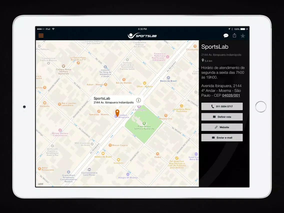Tap Farmácia e Perfumaria Raul Soares marker
Image resolution: width=284 pixels, height=213 pixels.
168,57
